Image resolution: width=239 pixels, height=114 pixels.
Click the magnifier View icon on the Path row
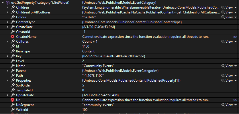pos(223,76)
